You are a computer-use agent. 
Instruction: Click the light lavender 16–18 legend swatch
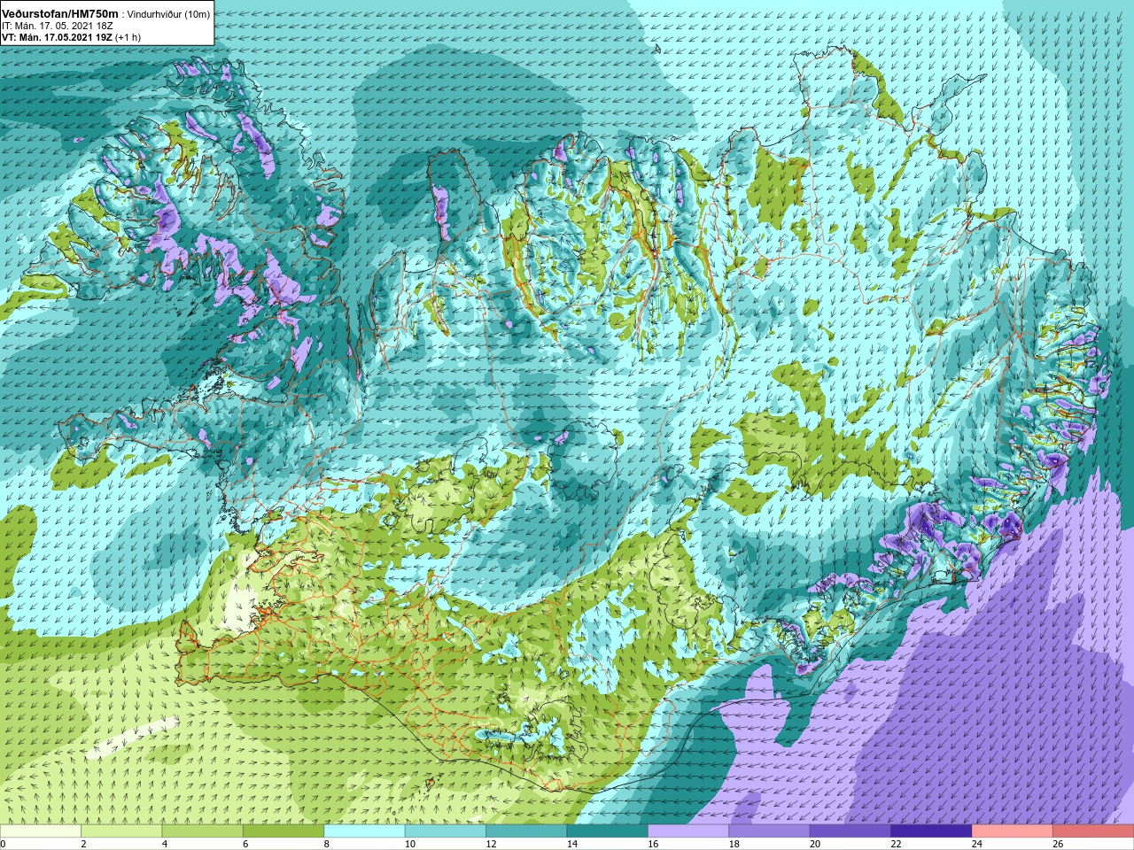[x=688, y=831]
